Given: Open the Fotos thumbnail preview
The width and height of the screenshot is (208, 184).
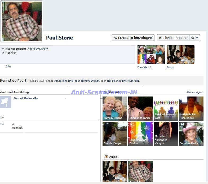Looking at the screenshot, I should tap(180, 54).
